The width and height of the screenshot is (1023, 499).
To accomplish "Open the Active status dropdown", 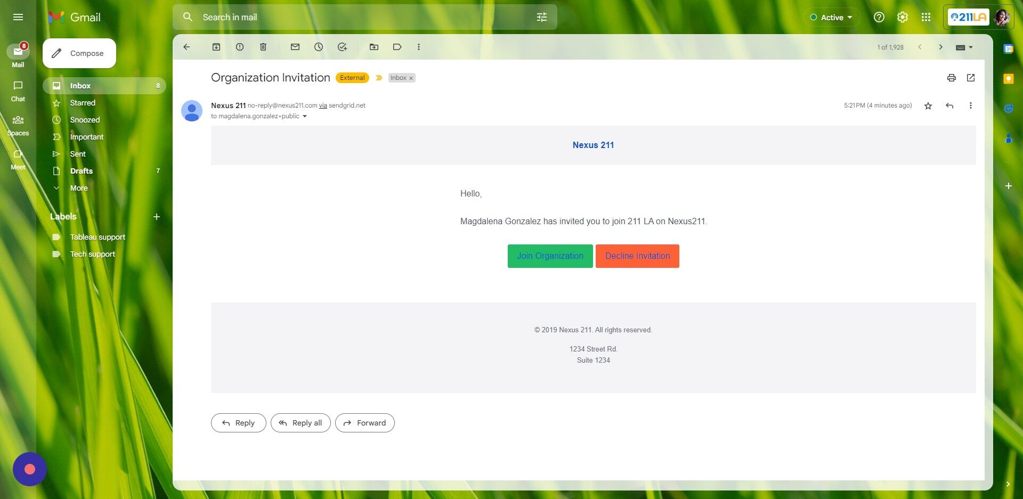I will [832, 18].
